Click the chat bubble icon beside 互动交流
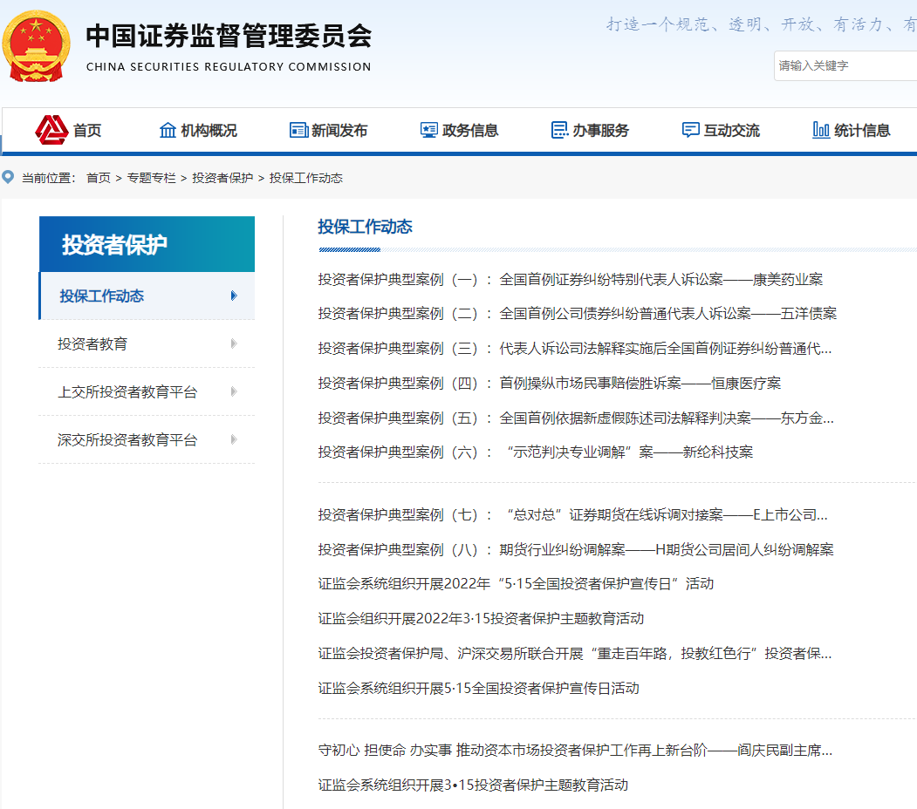 point(691,130)
